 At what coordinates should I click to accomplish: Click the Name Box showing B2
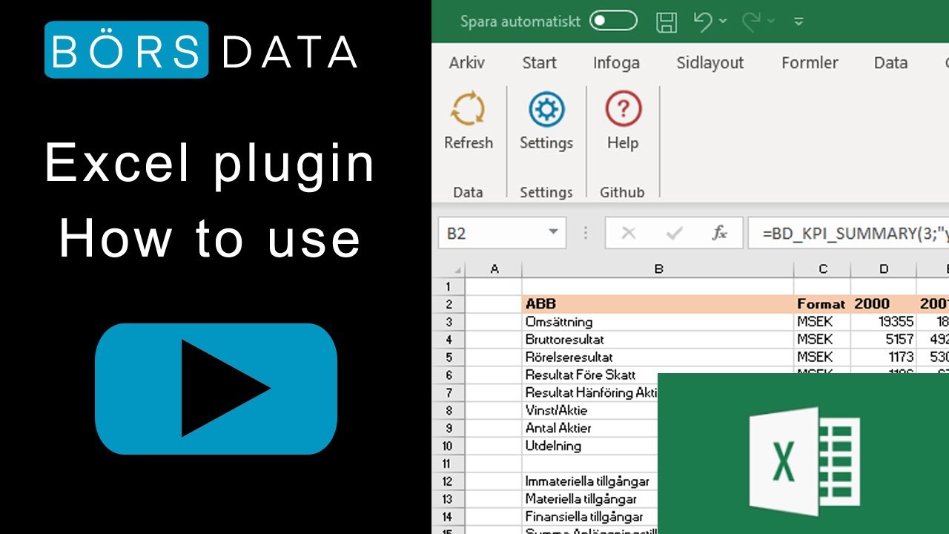[502, 234]
